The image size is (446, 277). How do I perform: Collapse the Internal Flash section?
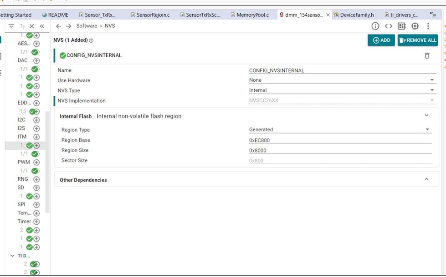tap(426, 116)
